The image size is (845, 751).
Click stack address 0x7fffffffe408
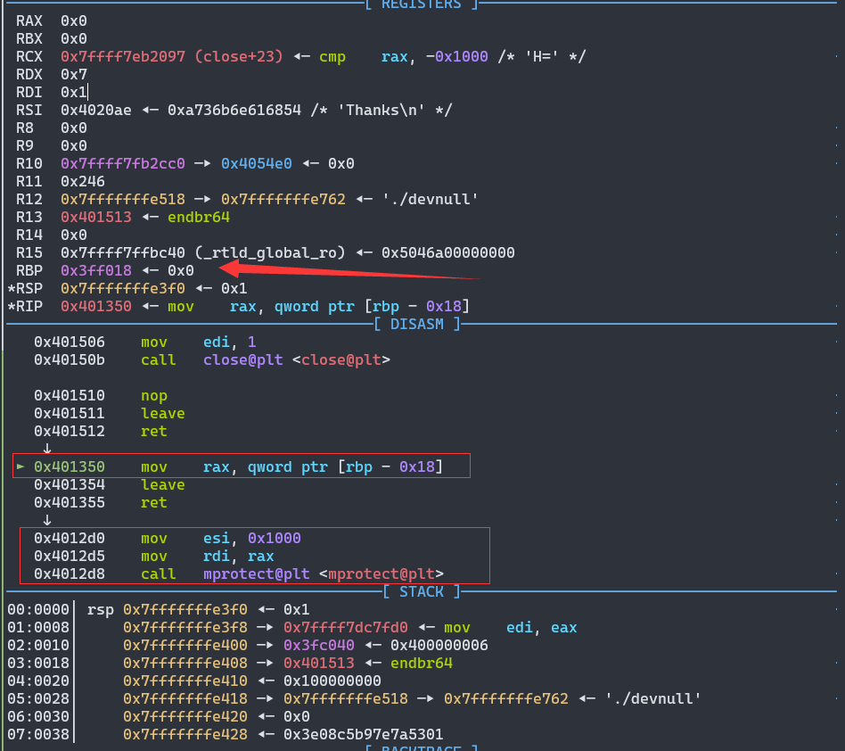[x=185, y=663]
